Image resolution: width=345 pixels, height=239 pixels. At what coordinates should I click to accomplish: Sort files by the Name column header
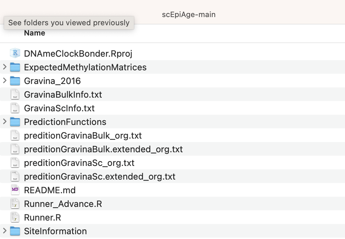34,33
